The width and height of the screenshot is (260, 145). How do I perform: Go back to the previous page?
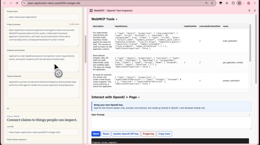click(x=5, y=3)
